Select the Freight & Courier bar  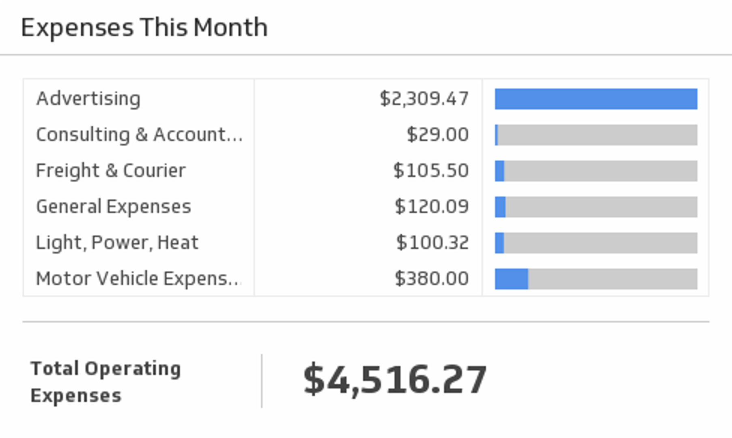pyautogui.click(x=596, y=171)
